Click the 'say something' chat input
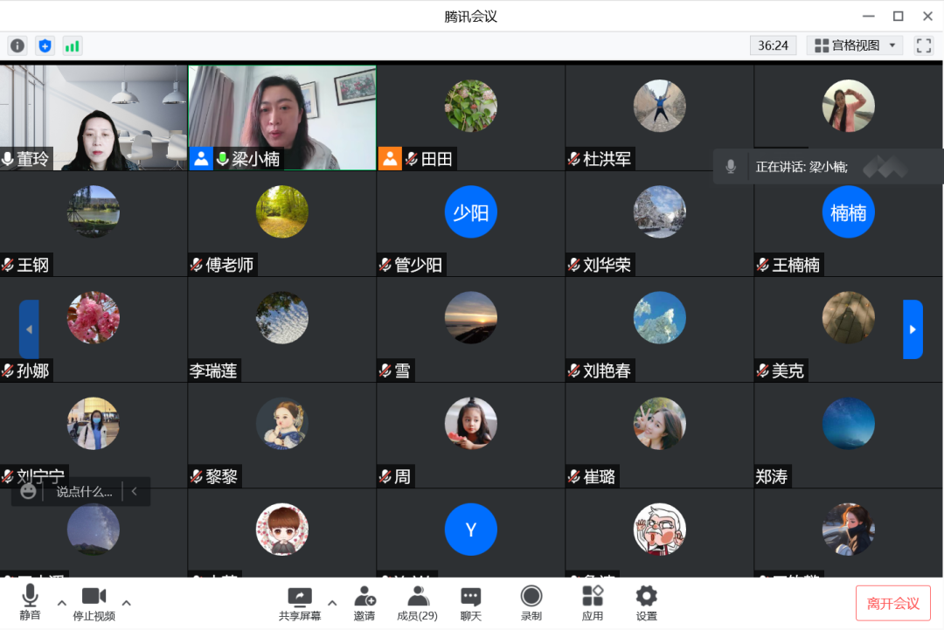Viewport: 944px width, 630px height. 84,492
